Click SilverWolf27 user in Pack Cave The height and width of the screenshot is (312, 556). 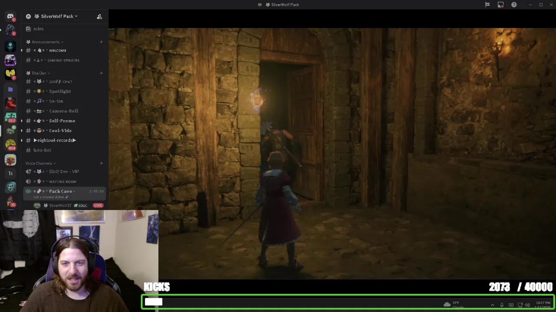tap(60, 205)
